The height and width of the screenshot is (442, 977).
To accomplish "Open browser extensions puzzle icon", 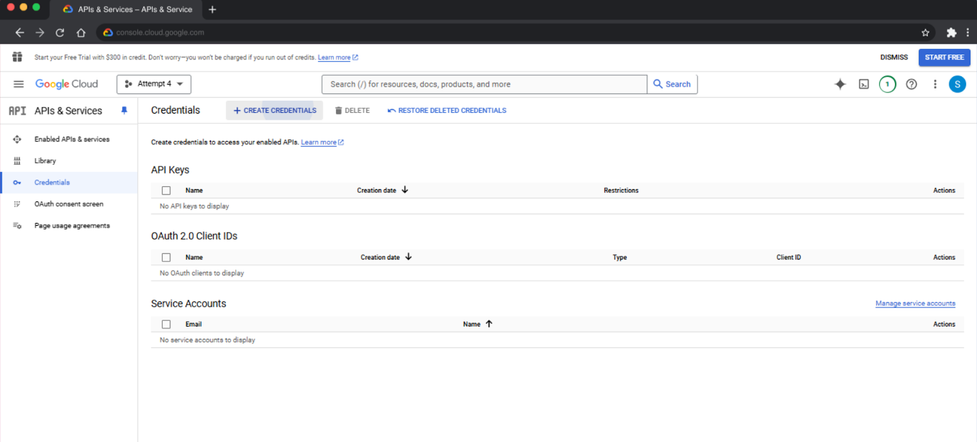I will 951,32.
